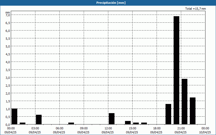
Task: Click the 1,5 y-axis label
Action: (x=8, y=101)
